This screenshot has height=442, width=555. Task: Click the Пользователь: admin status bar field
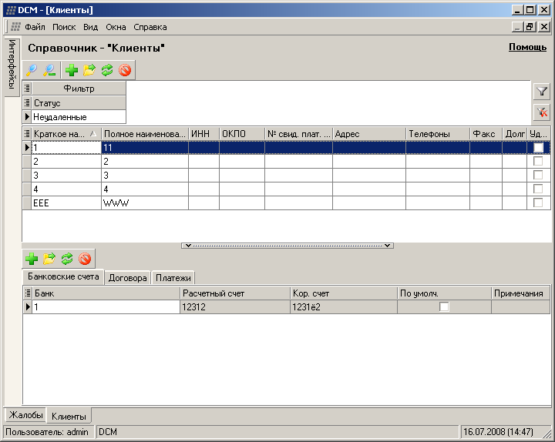click(49, 432)
